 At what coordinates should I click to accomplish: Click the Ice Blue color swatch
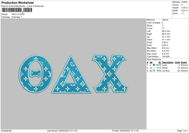click(x=154, y=71)
